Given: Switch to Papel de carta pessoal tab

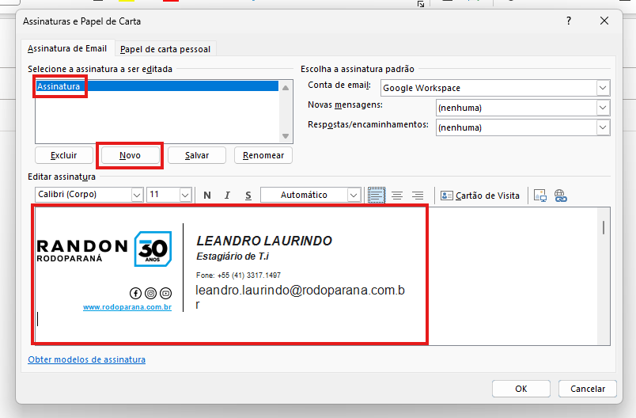Looking at the screenshot, I should coord(165,49).
